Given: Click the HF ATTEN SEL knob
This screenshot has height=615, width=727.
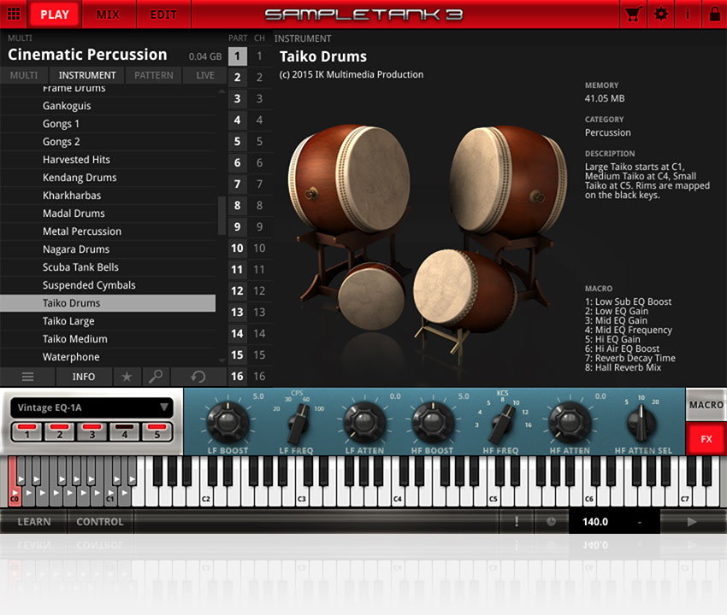Looking at the screenshot, I should 641,422.
